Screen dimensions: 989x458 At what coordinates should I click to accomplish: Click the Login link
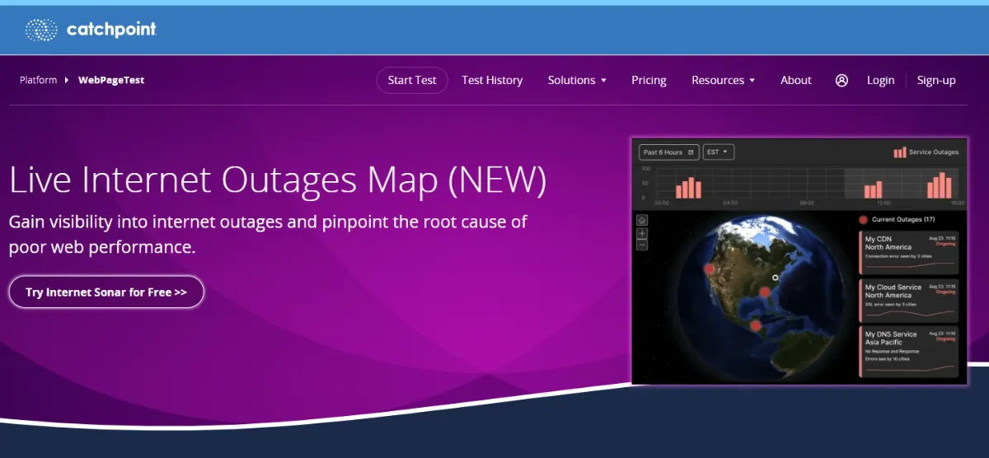[x=880, y=80]
